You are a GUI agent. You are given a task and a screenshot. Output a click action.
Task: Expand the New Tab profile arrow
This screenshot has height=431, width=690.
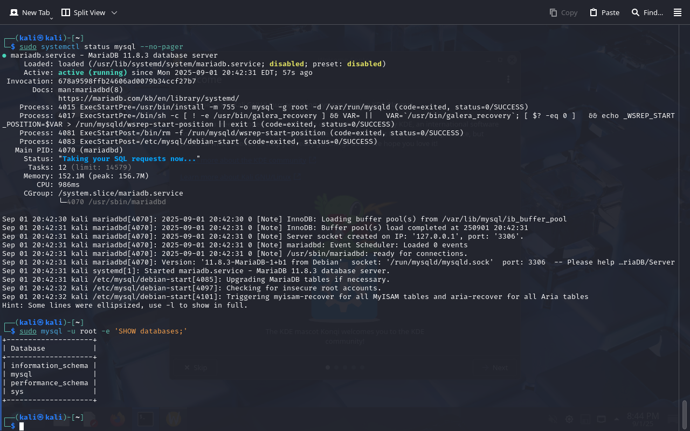(x=51, y=18)
